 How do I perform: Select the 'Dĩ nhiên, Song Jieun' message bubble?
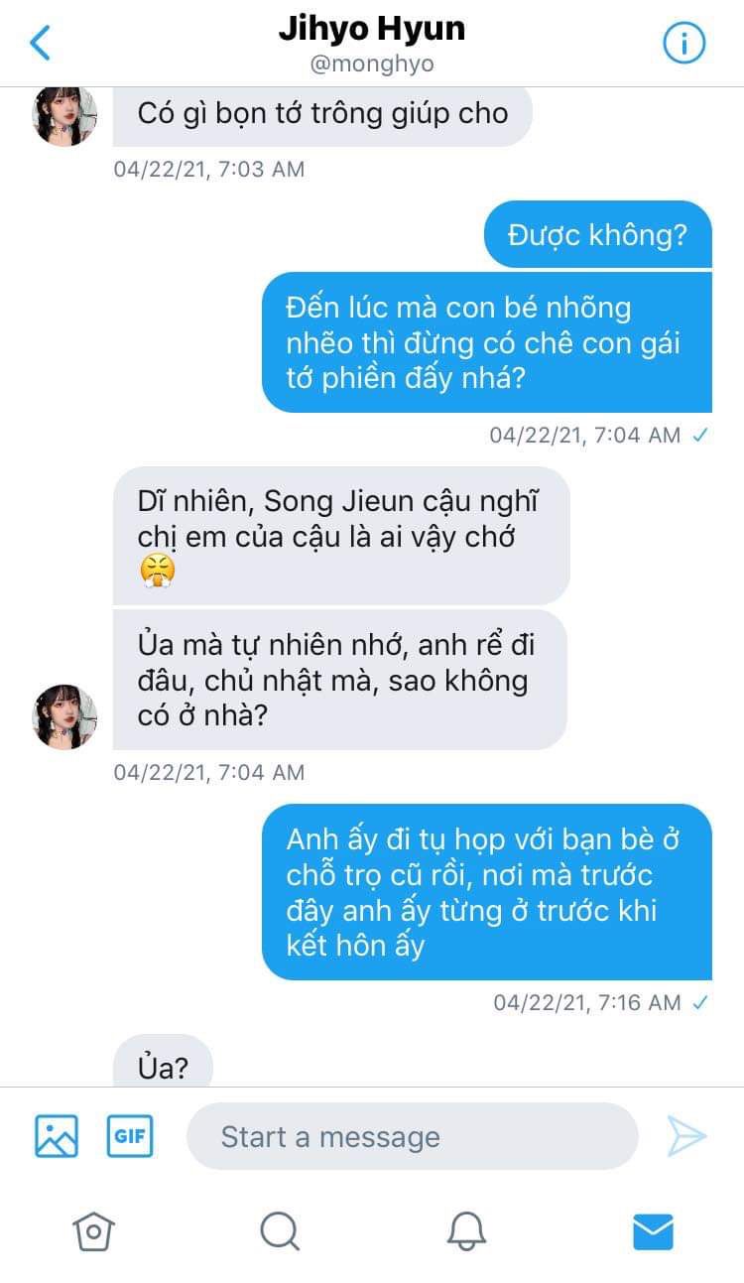pyautogui.click(x=341, y=536)
